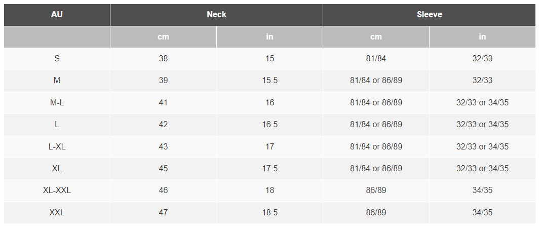Viewport: 541px width, 229px height.
Task: Click the M size row label
Action: (x=57, y=81)
